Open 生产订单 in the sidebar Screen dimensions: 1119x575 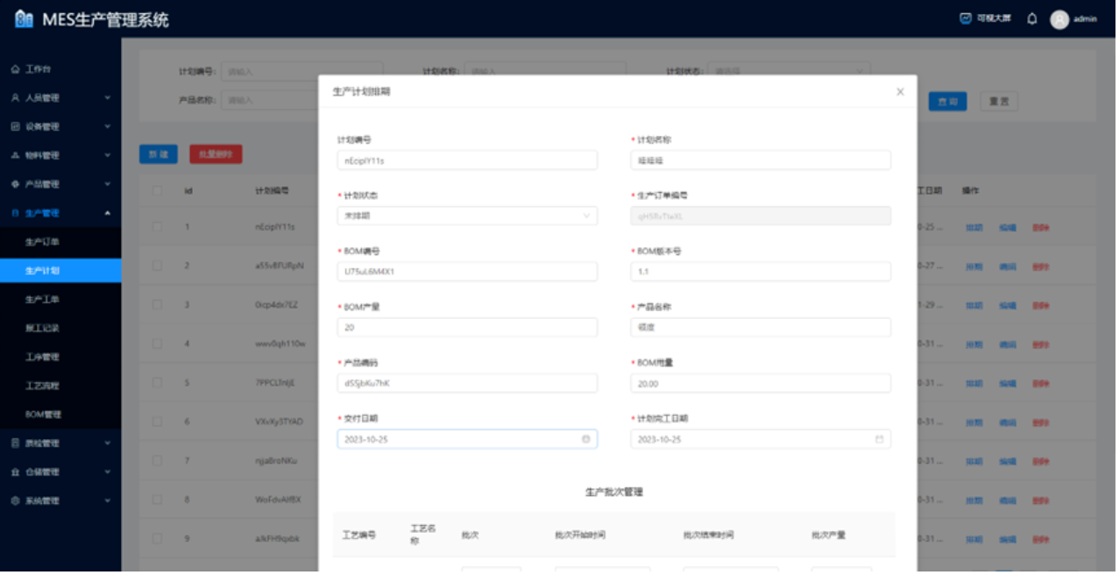(x=42, y=242)
